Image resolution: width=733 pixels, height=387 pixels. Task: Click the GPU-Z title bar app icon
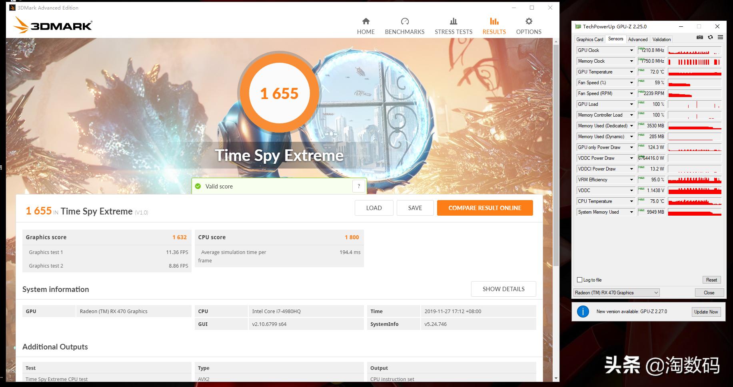[578, 26]
